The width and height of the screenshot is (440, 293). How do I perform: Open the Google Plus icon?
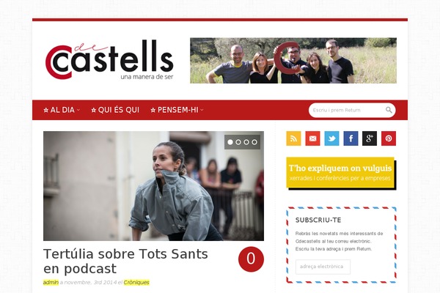pos(370,138)
